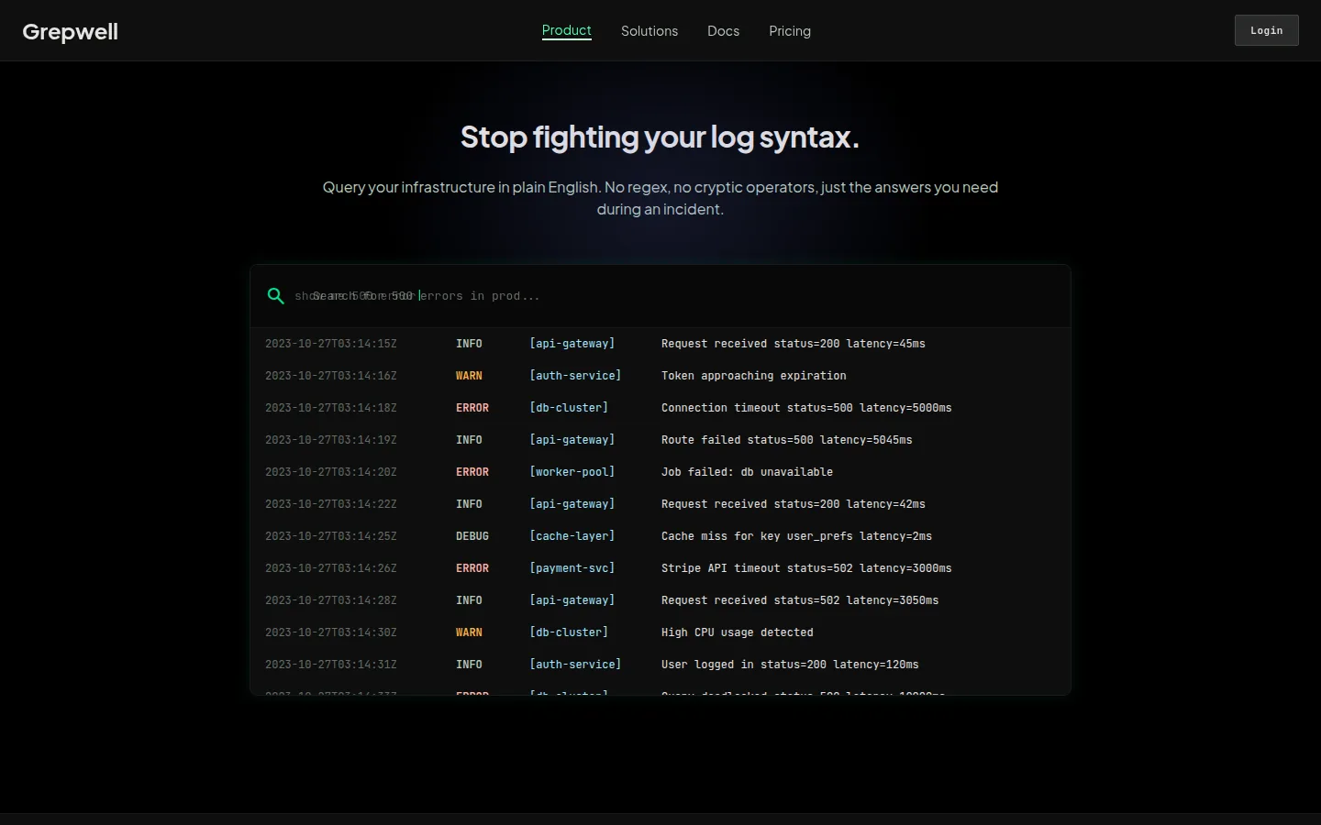Click timestamp 2023-10-27T03:14:30Z
1321x825 pixels.
(x=330, y=632)
